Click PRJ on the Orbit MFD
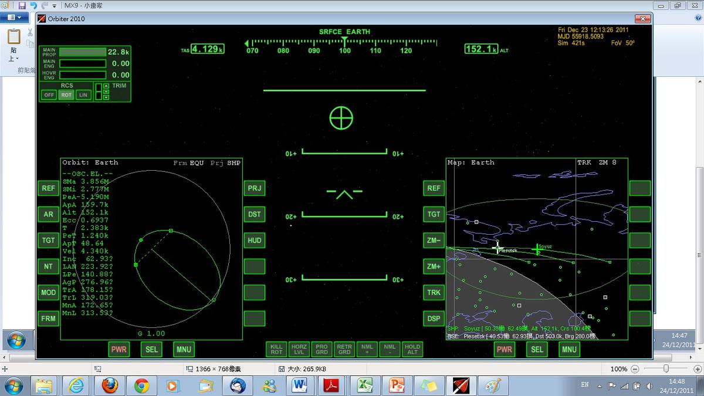Image resolution: width=704 pixels, height=396 pixels. coord(255,188)
